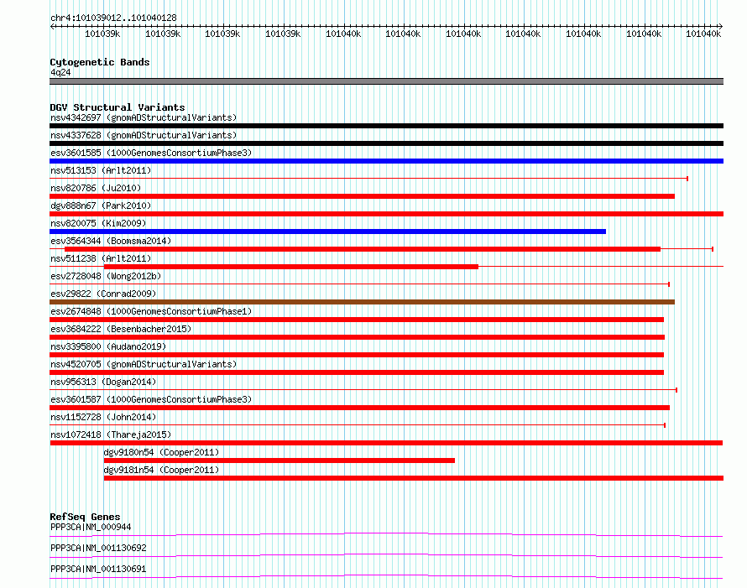The image size is (747, 588).
Task: Click the black bar of nsv4342697
Action: pos(386,126)
